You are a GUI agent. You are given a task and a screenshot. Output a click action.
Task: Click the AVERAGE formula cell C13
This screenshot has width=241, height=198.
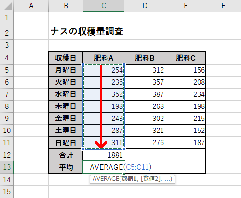click(104, 167)
